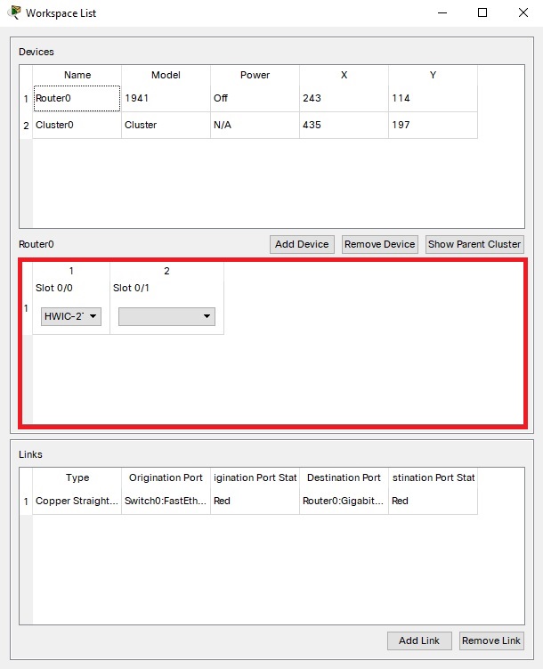Click the Power column header
The height and width of the screenshot is (669, 543).
(x=255, y=75)
